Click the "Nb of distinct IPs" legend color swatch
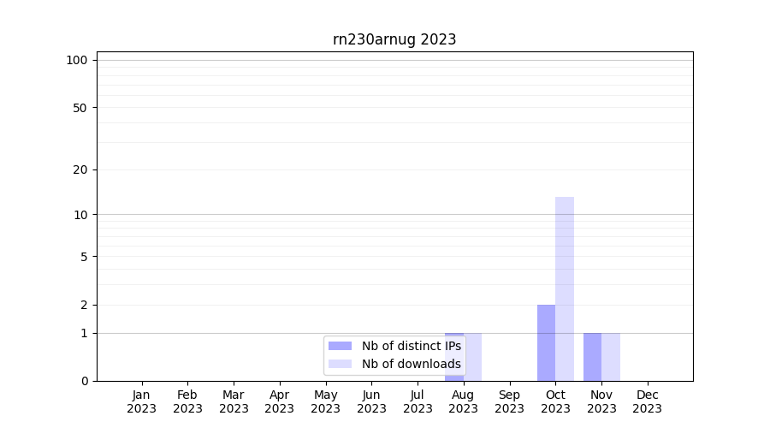Image resolution: width=770 pixels, height=428 pixels. point(340,346)
